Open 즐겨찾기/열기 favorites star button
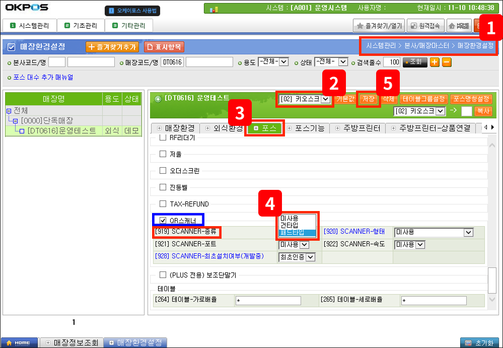This screenshot has width=503, height=348. (379, 25)
